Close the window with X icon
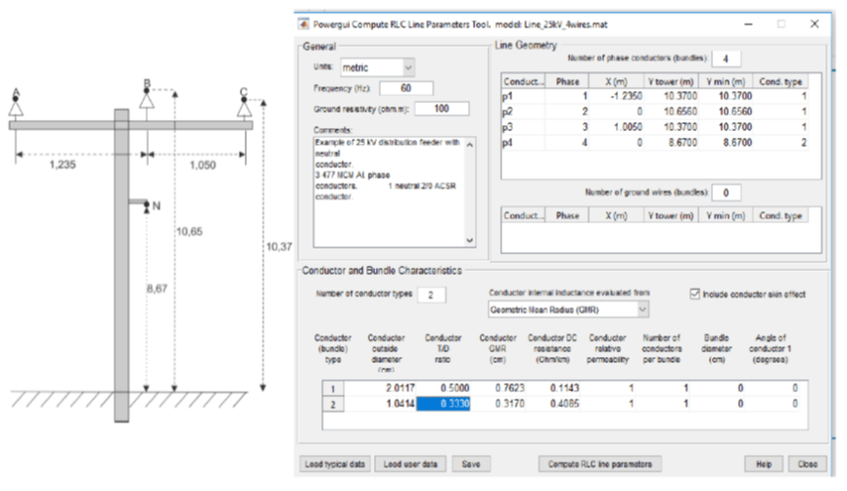 click(x=815, y=22)
